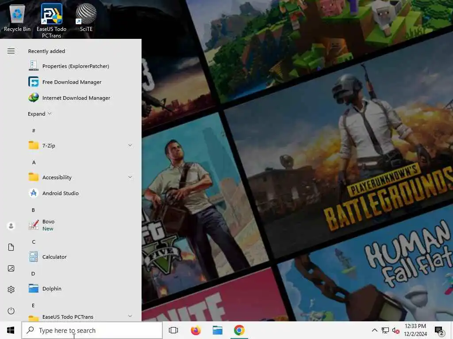Open EaseUS Todo PCTrans folder in Start
The height and width of the screenshot is (339, 453).
point(81,317)
